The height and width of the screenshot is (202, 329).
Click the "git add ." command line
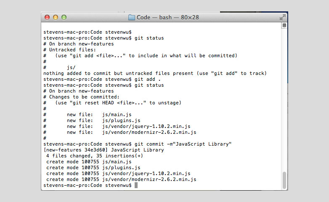pos(102,79)
